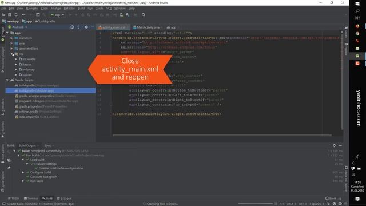
Task: Click the 4 spaces indent indicator
Action: pos(315,204)
